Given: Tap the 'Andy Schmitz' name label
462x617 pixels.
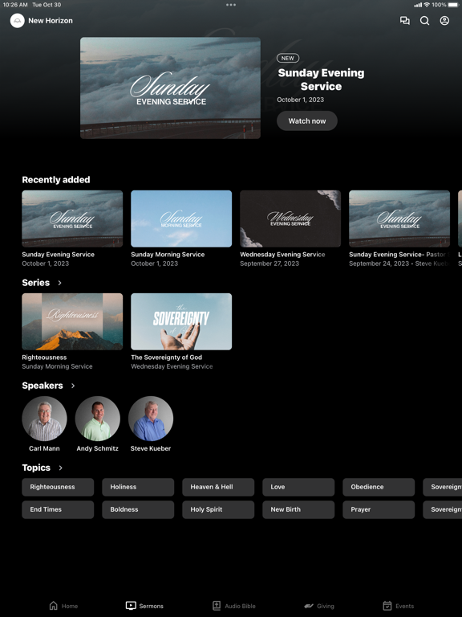Looking at the screenshot, I should (97, 448).
